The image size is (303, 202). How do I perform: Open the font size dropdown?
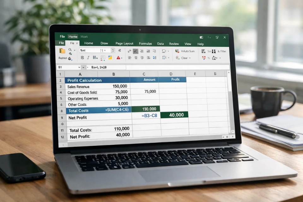coord(105,50)
